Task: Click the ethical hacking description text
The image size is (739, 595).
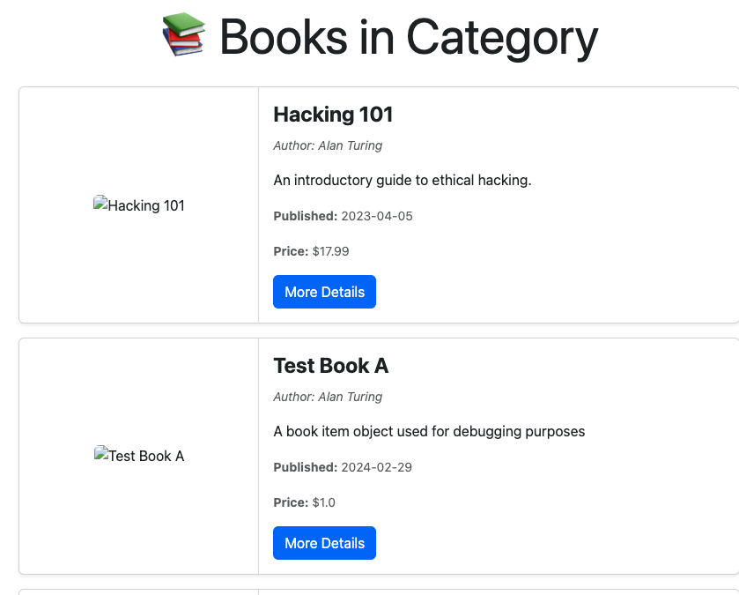Action: click(402, 180)
